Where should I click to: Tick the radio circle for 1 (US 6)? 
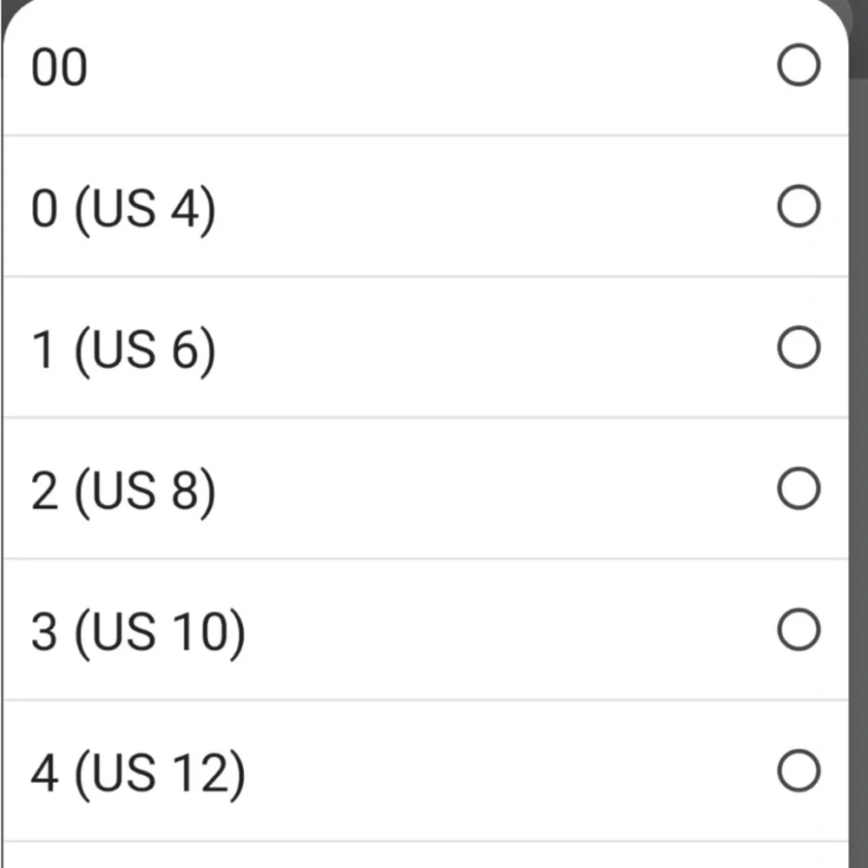pos(799,348)
